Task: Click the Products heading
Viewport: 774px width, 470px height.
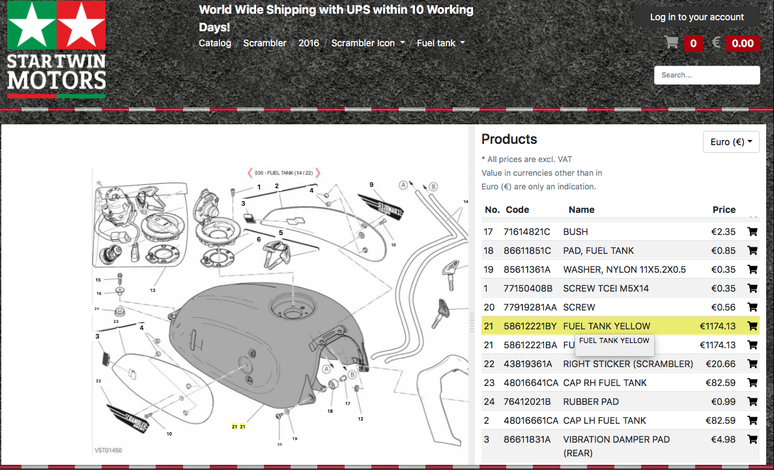Action: [x=509, y=139]
